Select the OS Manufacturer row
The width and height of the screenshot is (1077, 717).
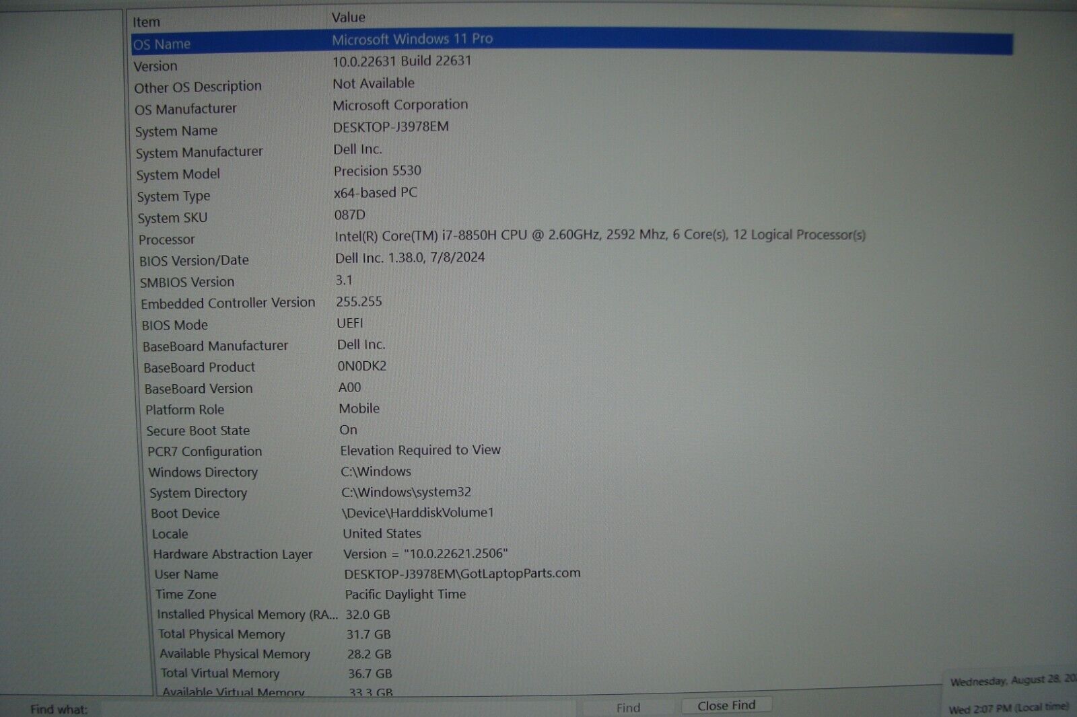[x=185, y=108]
